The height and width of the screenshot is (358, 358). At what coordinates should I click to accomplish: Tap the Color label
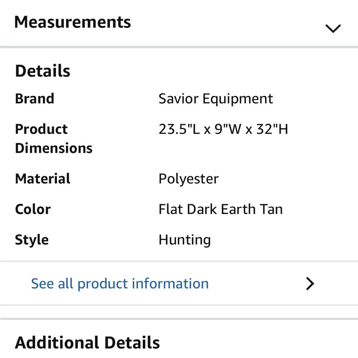33,209
